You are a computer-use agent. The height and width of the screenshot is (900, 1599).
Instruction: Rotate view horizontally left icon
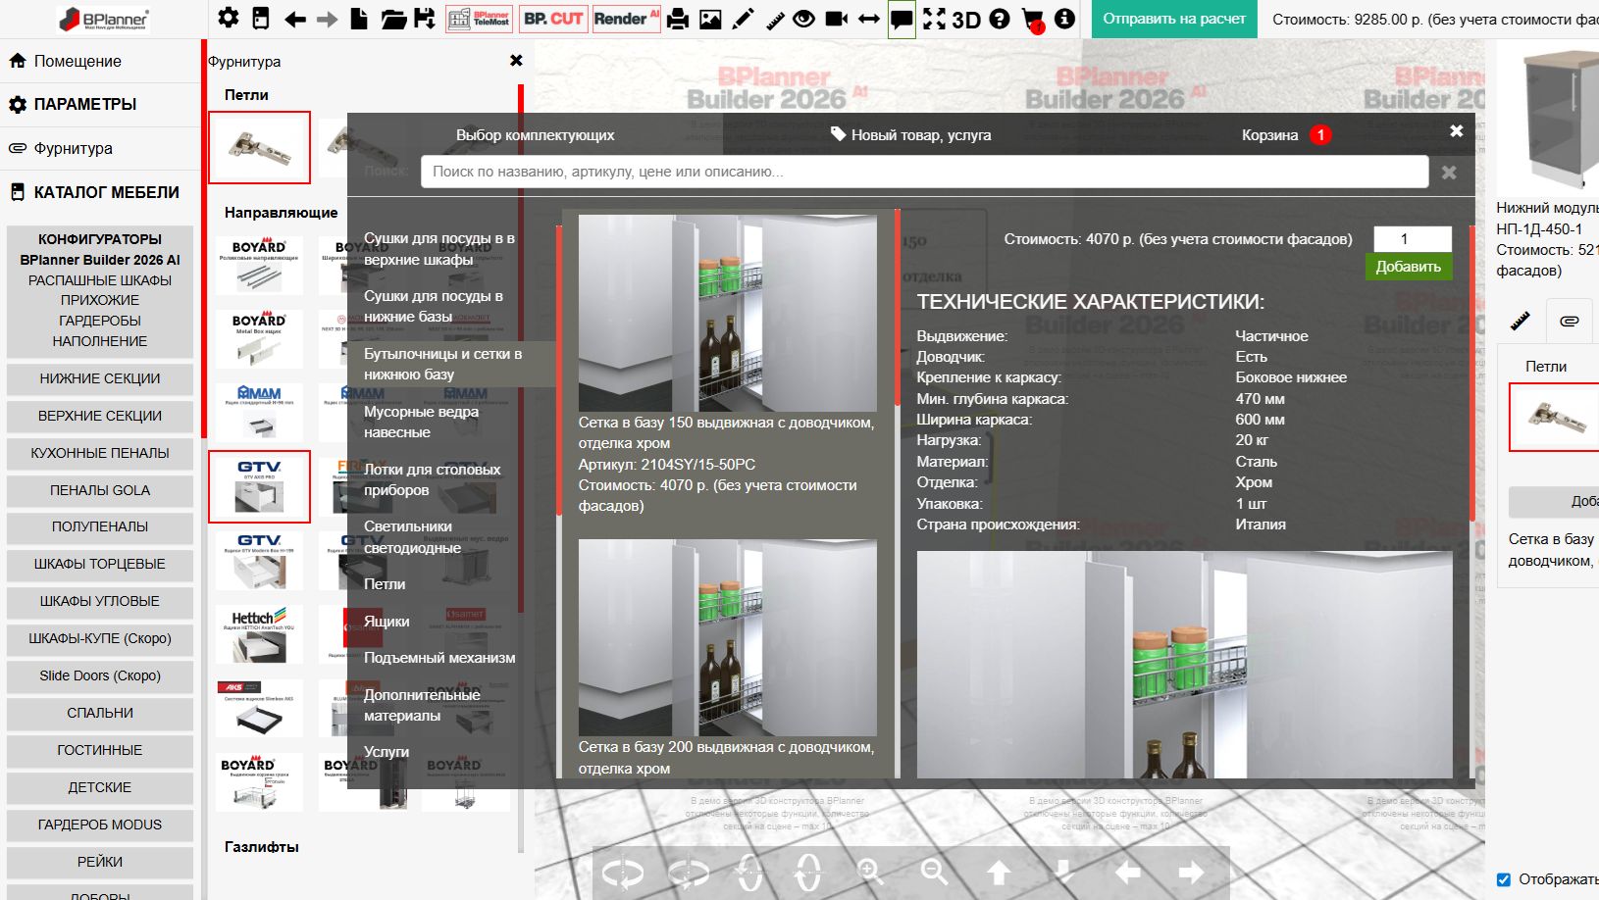click(x=623, y=872)
